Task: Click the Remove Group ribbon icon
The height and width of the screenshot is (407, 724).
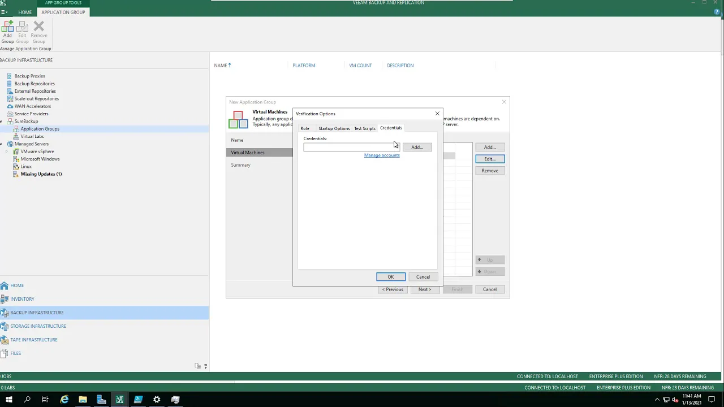Action: pos(38,32)
